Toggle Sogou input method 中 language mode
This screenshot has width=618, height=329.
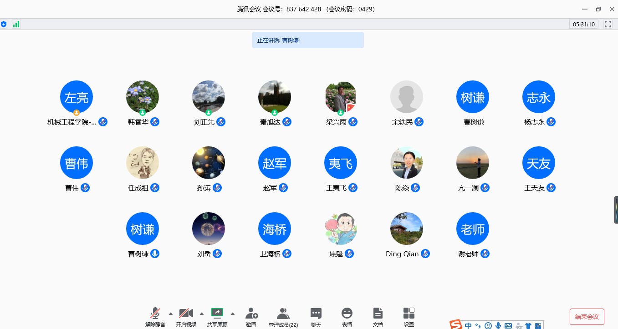pyautogui.click(x=468, y=325)
